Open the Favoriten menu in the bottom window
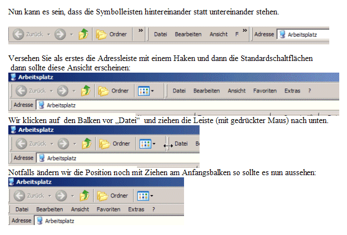Image resolution: width=347 pixels, height=235 pixels. coord(109,210)
